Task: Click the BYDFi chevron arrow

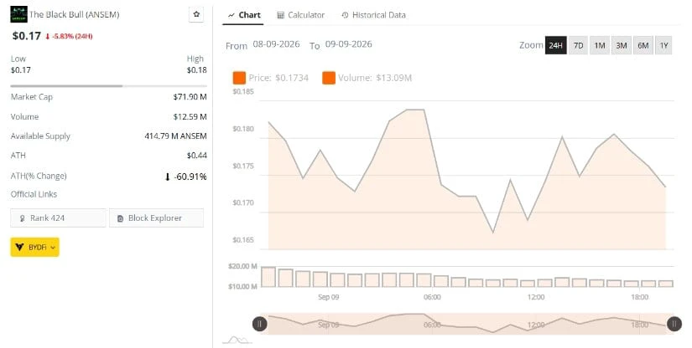Action: [x=53, y=248]
